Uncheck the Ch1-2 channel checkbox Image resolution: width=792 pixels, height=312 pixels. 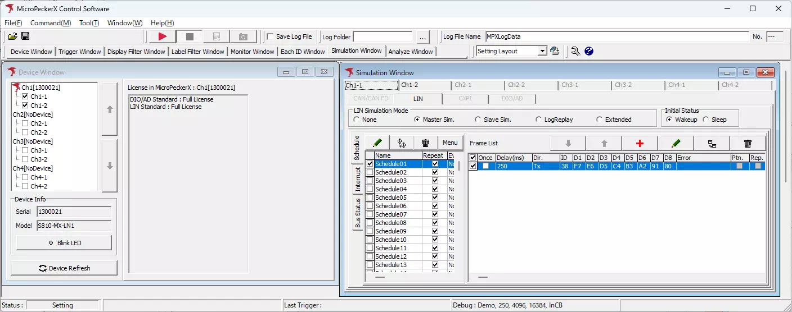coord(25,105)
